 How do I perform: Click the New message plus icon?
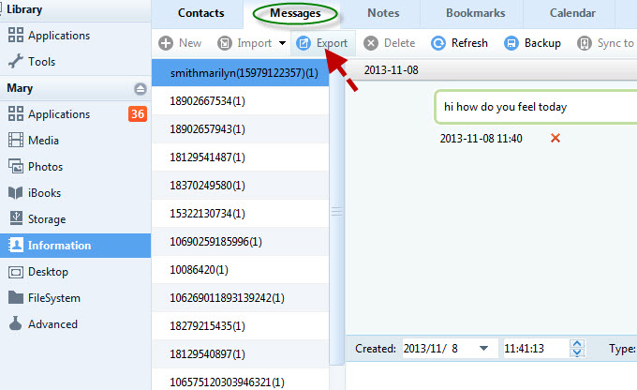(166, 43)
